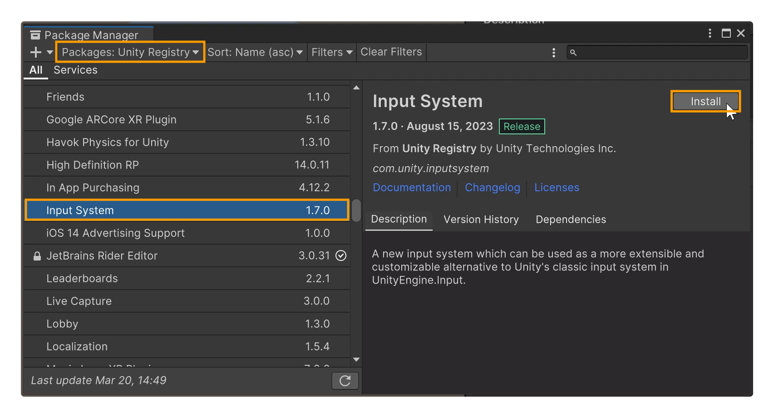Select Input System package row
This screenshot has height=418, width=774.
187,210
